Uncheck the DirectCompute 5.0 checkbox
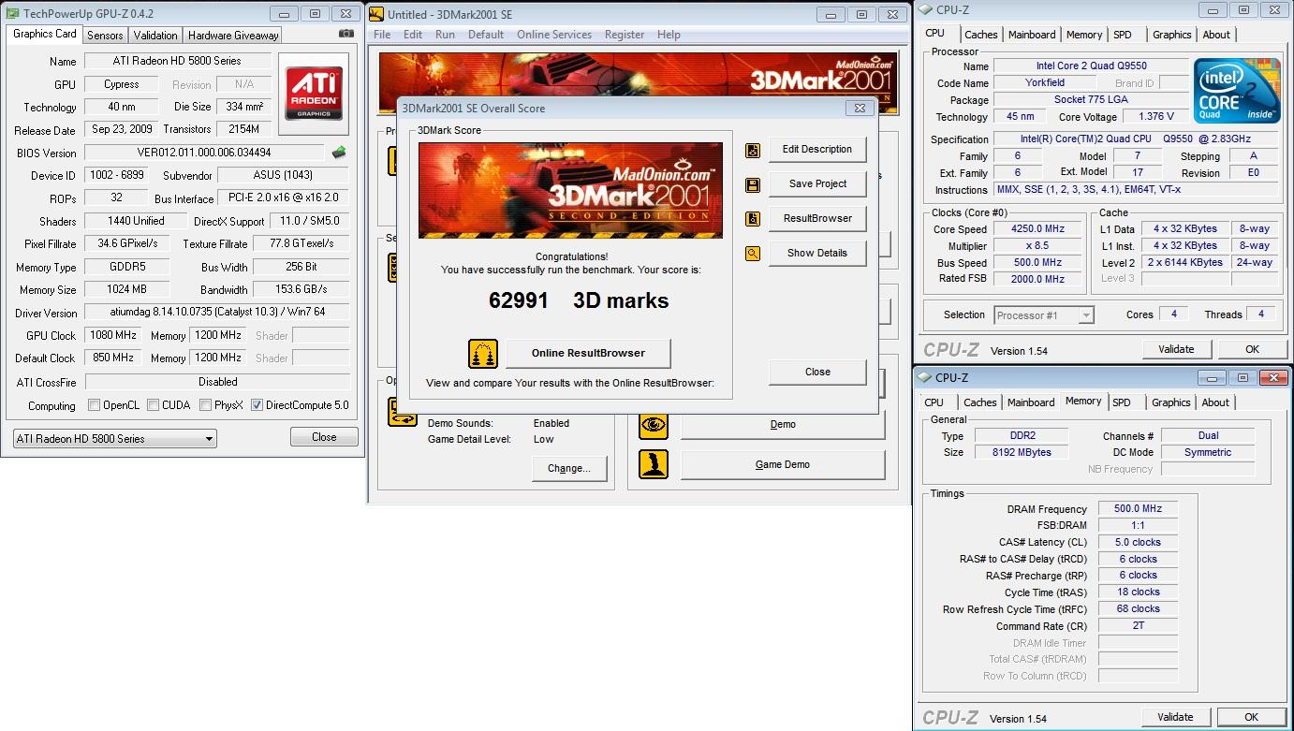The width and height of the screenshot is (1294, 731). tap(257, 405)
